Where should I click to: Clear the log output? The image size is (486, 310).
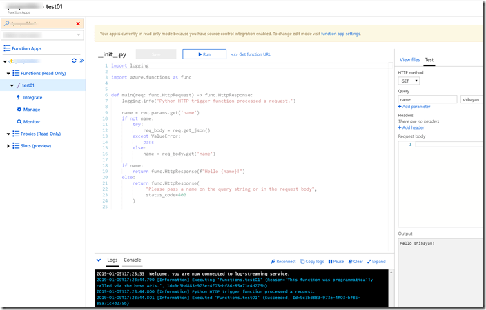pyautogui.click(x=356, y=262)
